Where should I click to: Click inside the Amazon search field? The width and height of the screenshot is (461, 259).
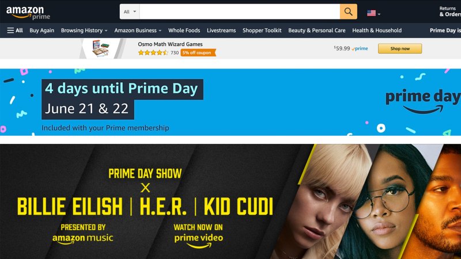point(240,12)
